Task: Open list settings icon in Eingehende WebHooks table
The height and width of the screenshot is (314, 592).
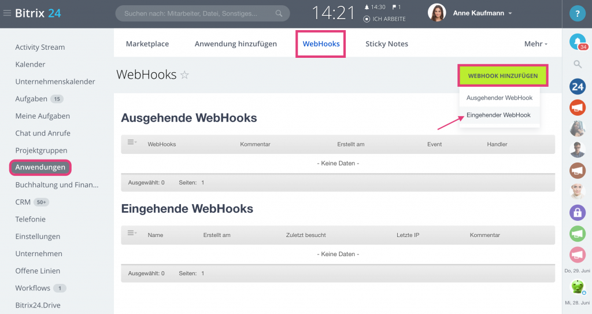Action: pos(132,233)
